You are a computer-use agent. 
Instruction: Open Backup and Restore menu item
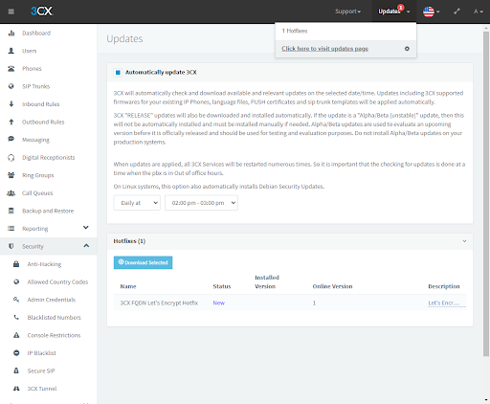click(x=49, y=211)
